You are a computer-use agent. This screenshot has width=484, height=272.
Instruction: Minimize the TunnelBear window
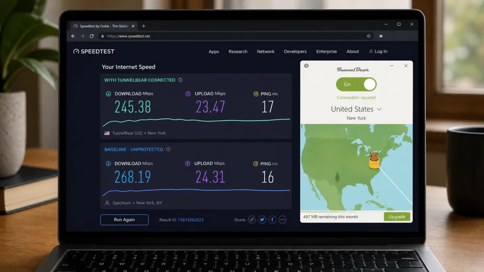click(x=392, y=66)
